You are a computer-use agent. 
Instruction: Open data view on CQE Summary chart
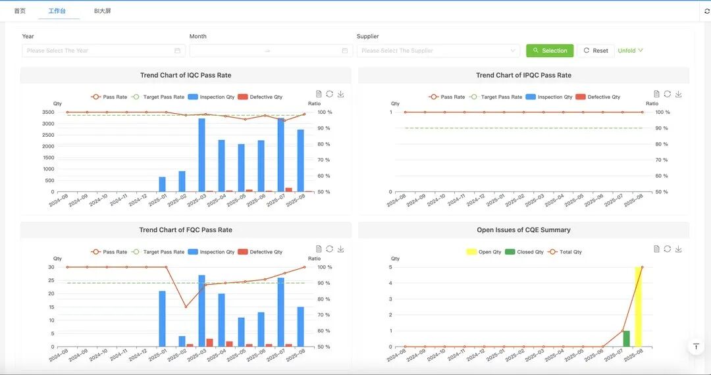(x=656, y=249)
